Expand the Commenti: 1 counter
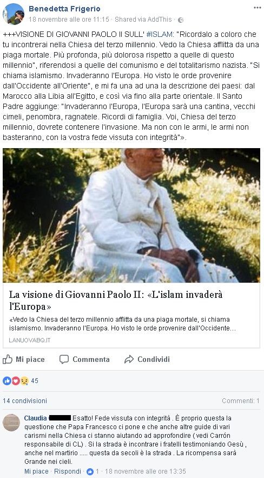264x478 pixels. 241,400
